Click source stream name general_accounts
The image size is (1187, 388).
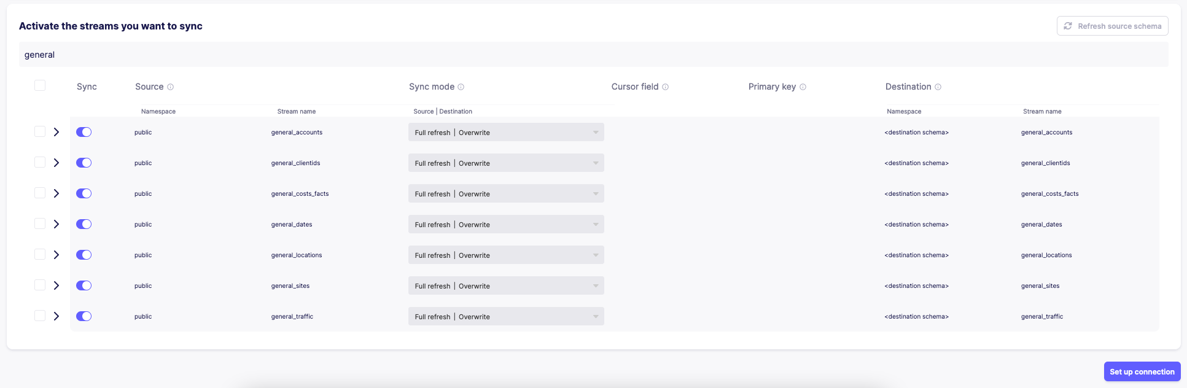coord(297,133)
